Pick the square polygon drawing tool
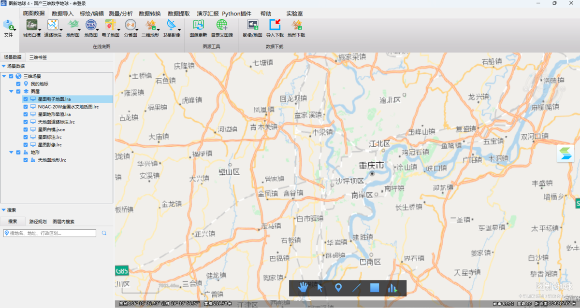The image size is (580, 308). pyautogui.click(x=375, y=288)
